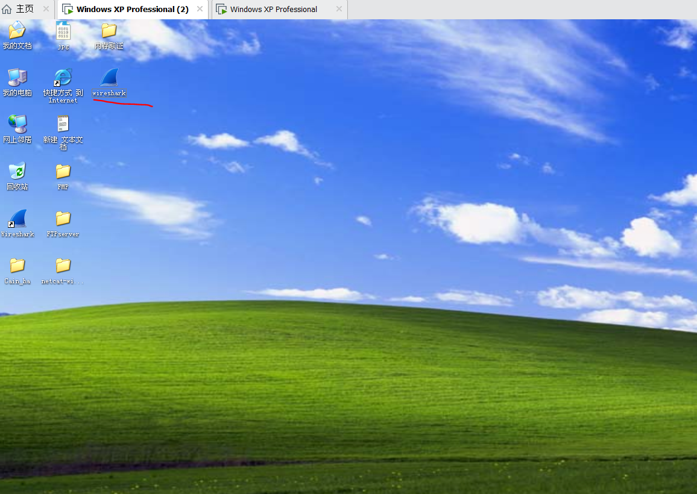This screenshot has width=697, height=494.
Task: Close the Windows XP Professional tab
Action: pyautogui.click(x=339, y=9)
